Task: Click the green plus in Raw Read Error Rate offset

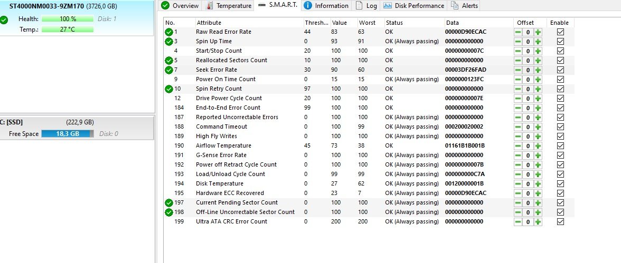Action: pos(538,32)
